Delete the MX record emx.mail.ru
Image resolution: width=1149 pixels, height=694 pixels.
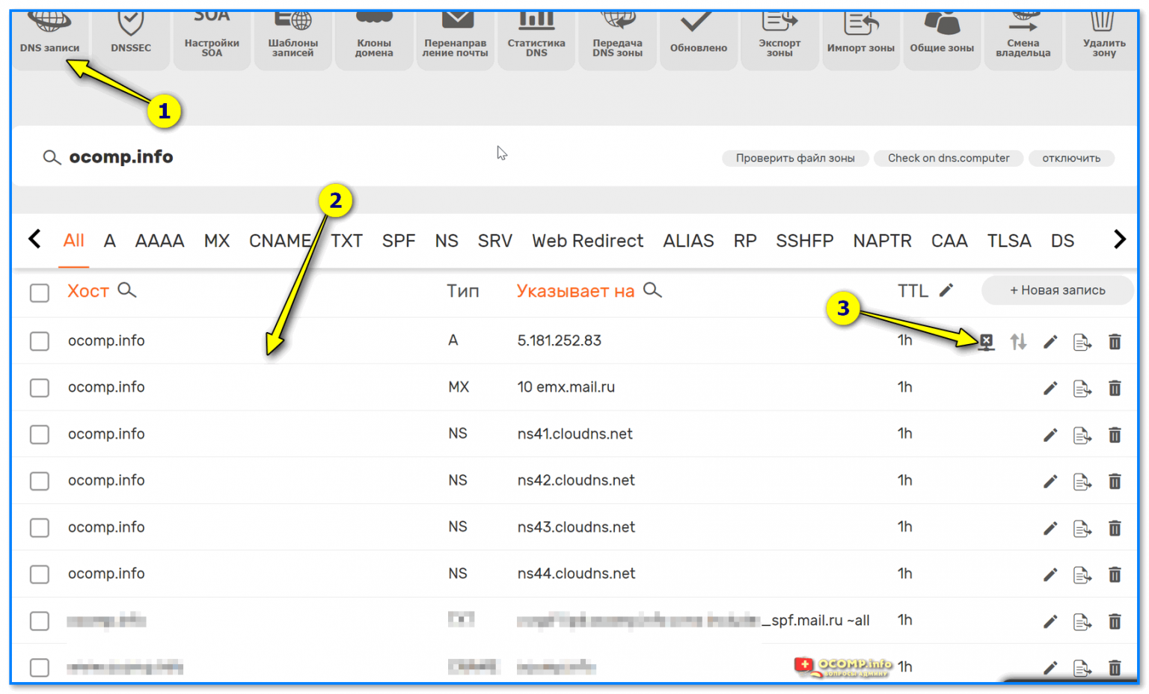click(1115, 388)
